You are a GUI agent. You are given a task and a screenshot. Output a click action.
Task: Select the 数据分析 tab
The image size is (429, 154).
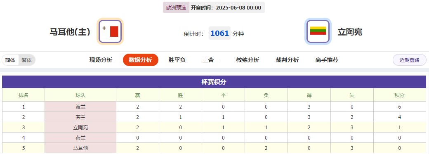coord(140,60)
